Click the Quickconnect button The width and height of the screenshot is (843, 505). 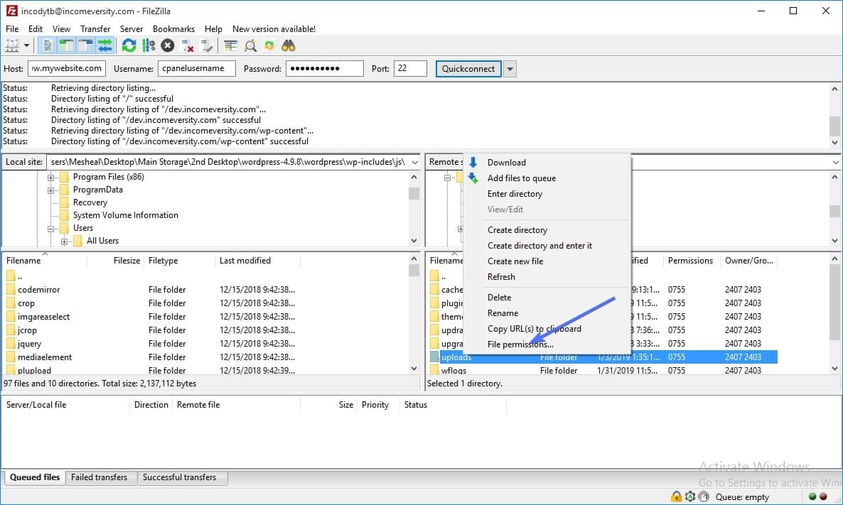pos(468,69)
